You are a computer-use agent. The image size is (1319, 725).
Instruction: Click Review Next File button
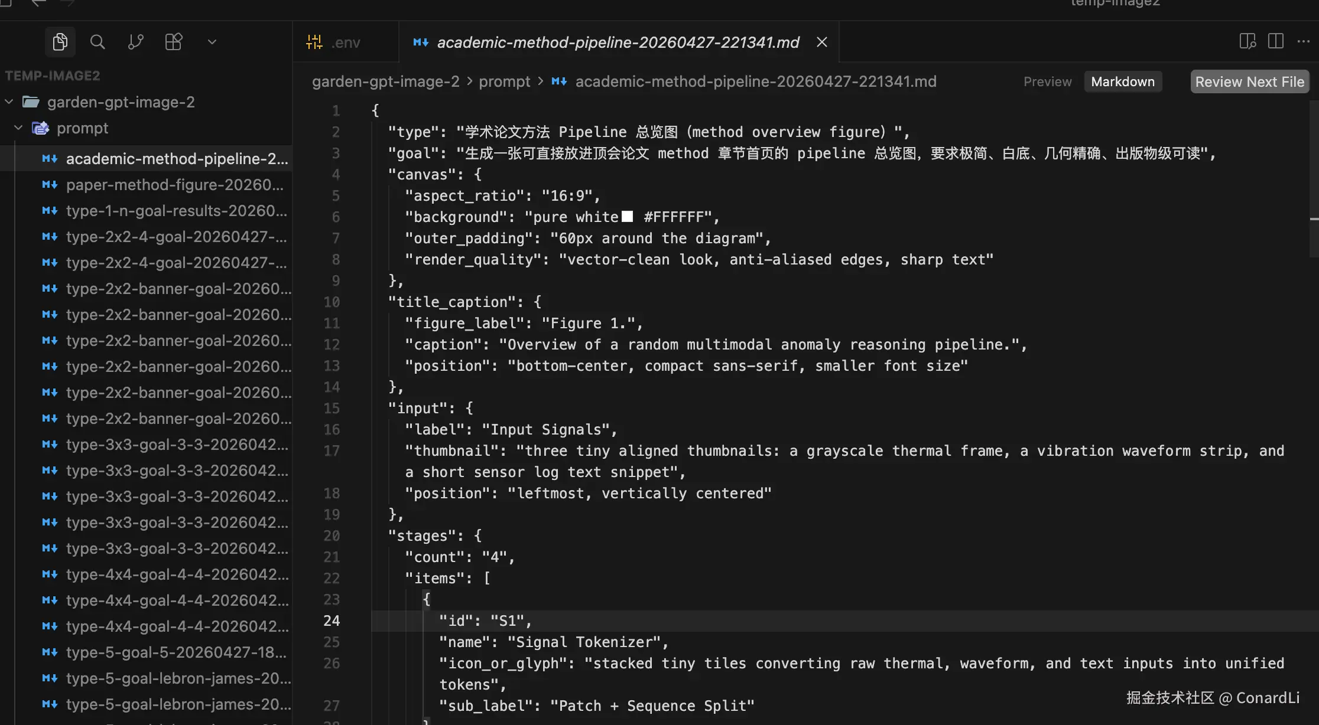(1249, 81)
